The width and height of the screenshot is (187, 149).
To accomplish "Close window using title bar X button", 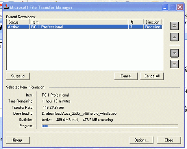I will [180, 7].
